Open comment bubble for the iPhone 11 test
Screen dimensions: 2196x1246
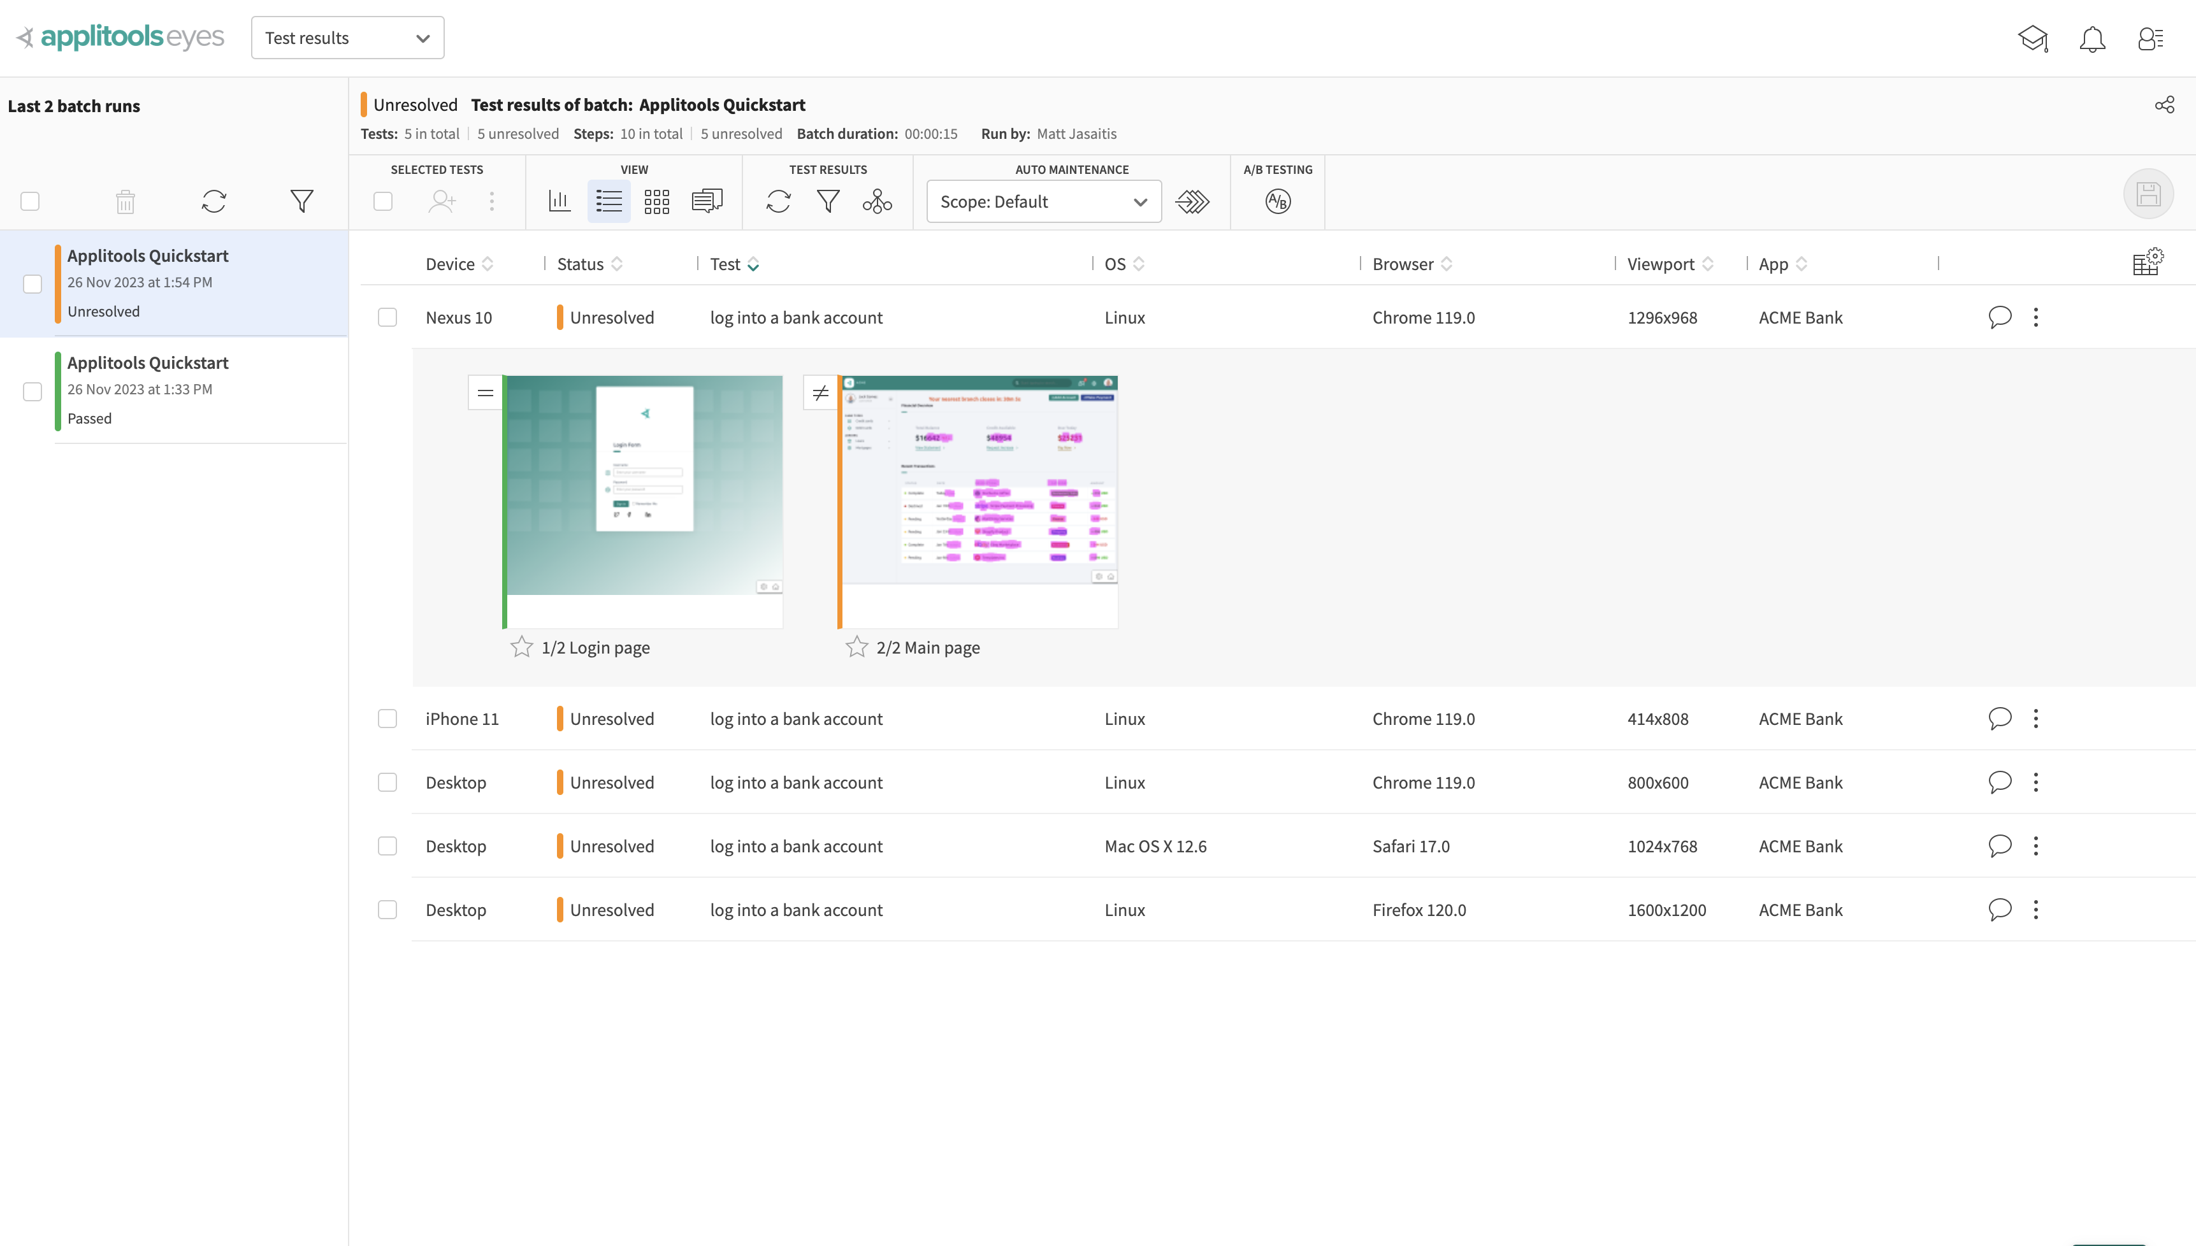1999,718
